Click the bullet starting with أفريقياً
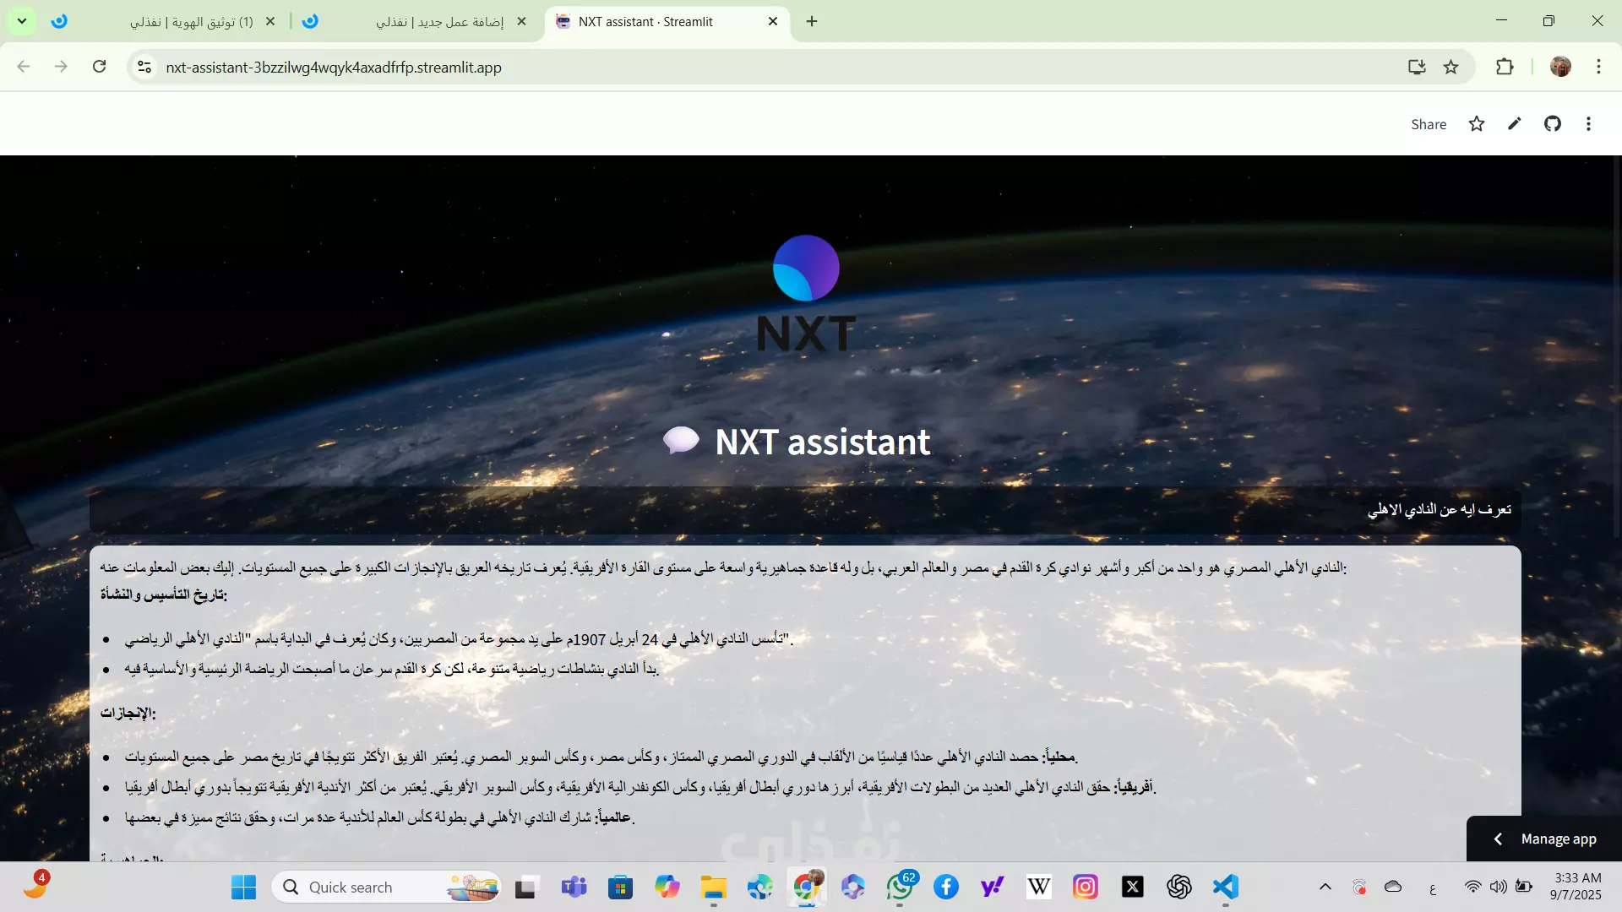Screen dimensions: 1622x912 tap(640, 787)
